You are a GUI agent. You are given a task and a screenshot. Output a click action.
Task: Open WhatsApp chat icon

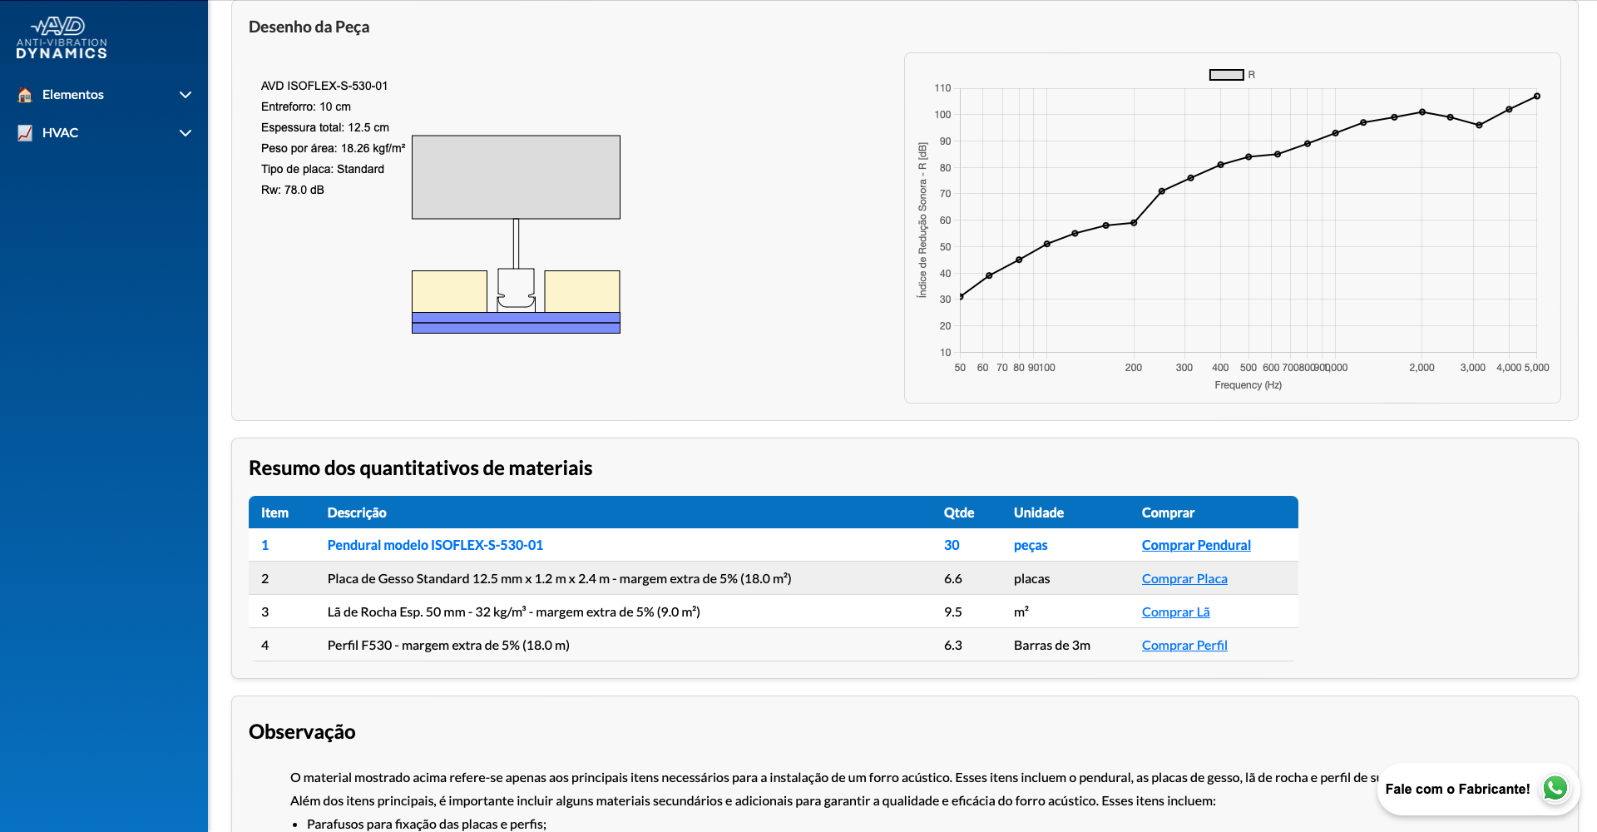(1555, 788)
